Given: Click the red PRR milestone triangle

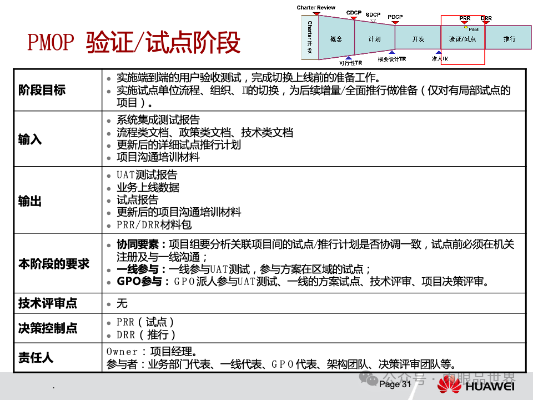Looking at the screenshot, I should pyautogui.click(x=465, y=22).
